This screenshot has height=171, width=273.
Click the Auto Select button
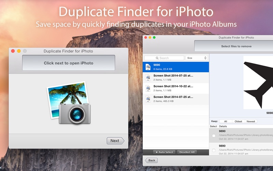[164, 152]
